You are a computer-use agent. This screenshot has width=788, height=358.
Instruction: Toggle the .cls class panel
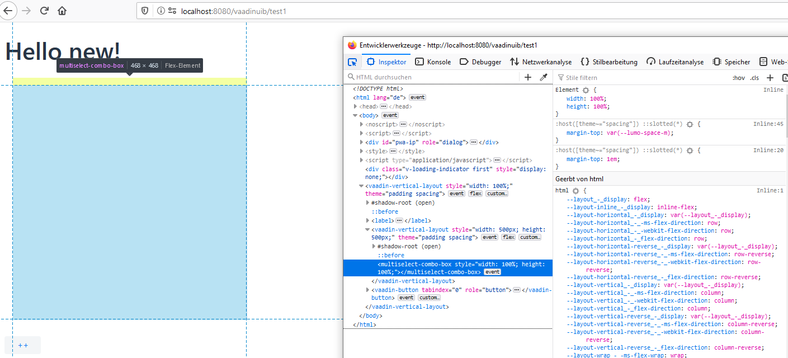[754, 78]
